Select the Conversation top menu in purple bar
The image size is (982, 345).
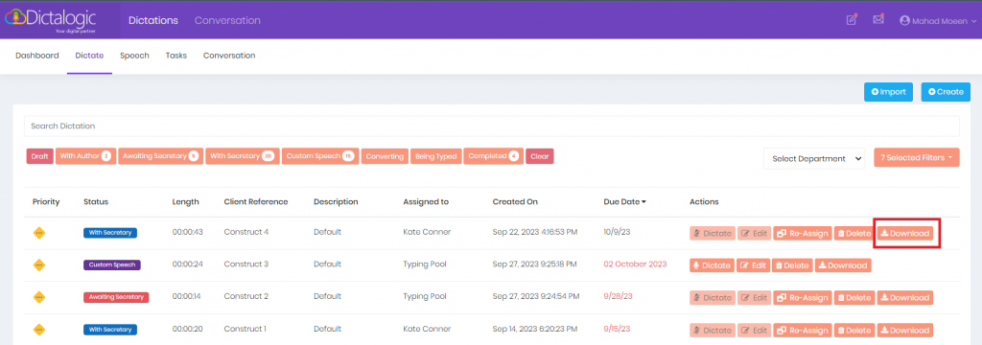pyautogui.click(x=227, y=21)
